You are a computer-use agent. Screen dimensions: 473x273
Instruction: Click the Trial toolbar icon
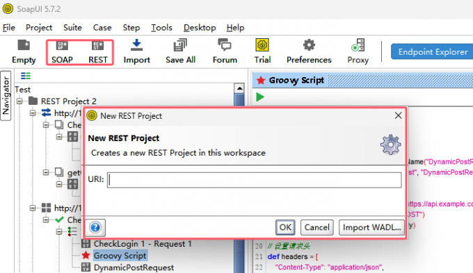point(262,45)
